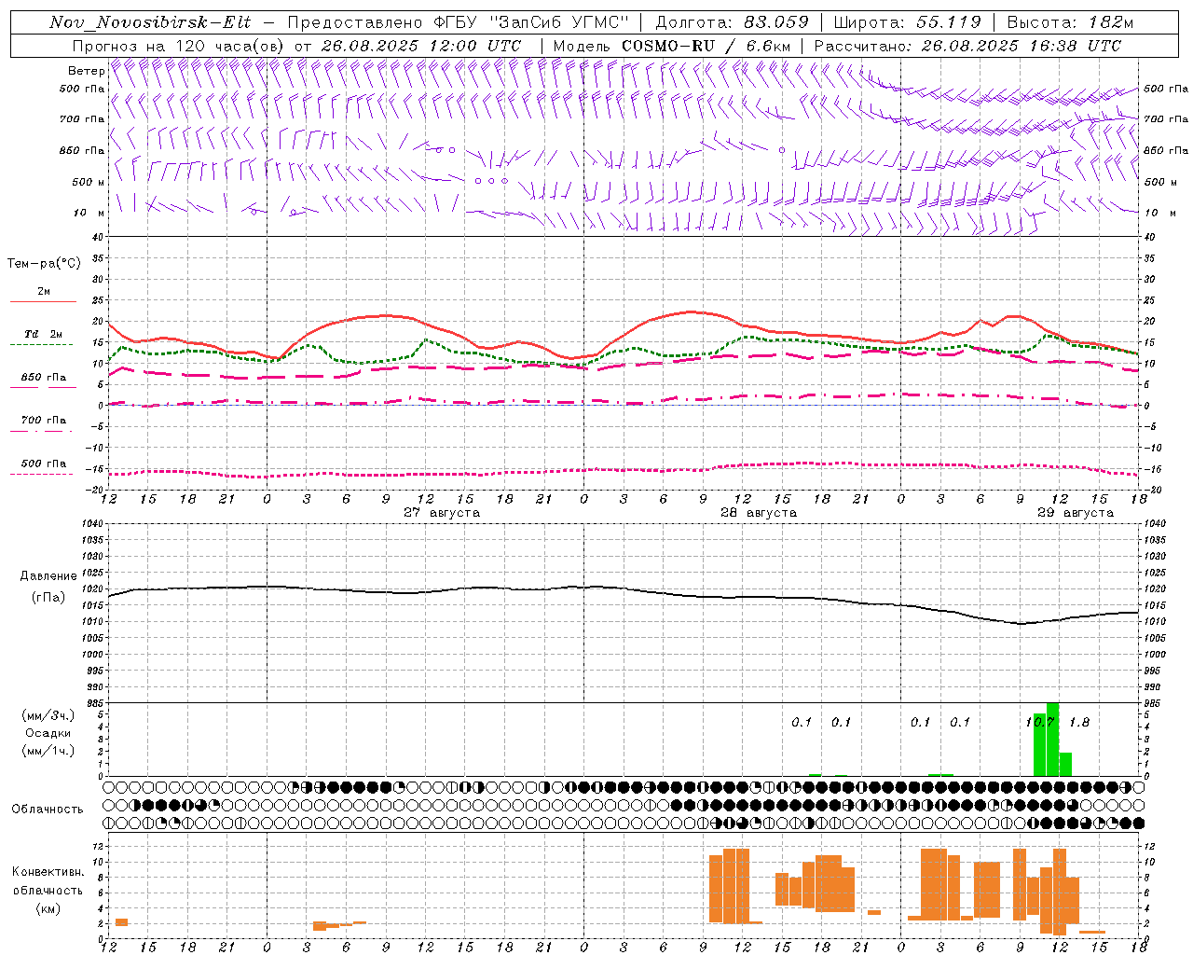This screenshot has width=1193, height=955.
Task: Click forecast start time 26.08.2025 12:00 UTC
Action: (x=420, y=46)
